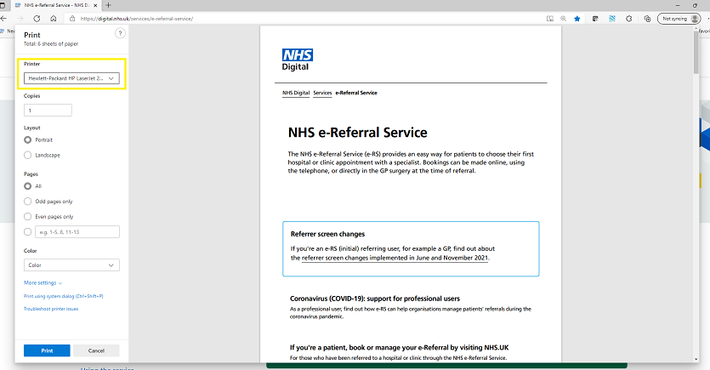Open Troubleshoot printer issues link

coord(51,309)
